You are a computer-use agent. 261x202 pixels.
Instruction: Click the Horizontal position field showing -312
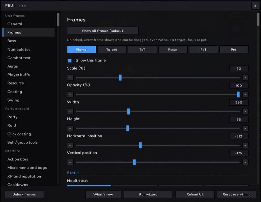click(239, 136)
